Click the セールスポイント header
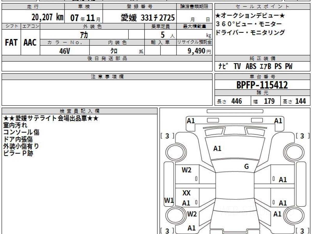This screenshot has height=234, width=312. click(262, 7)
